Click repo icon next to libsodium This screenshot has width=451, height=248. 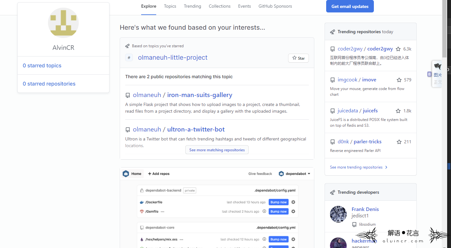click(354, 225)
